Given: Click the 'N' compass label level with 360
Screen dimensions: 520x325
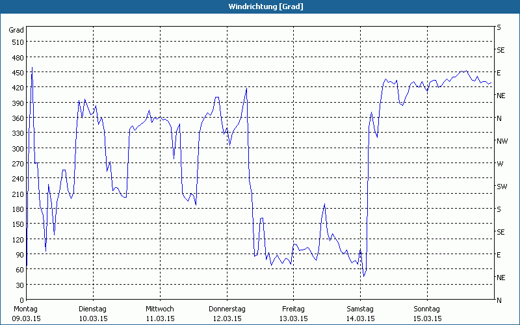Looking at the screenshot, I should pyautogui.click(x=499, y=118).
